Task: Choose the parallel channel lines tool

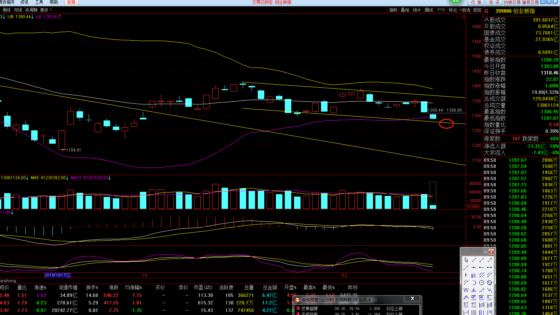Action: click(482, 275)
